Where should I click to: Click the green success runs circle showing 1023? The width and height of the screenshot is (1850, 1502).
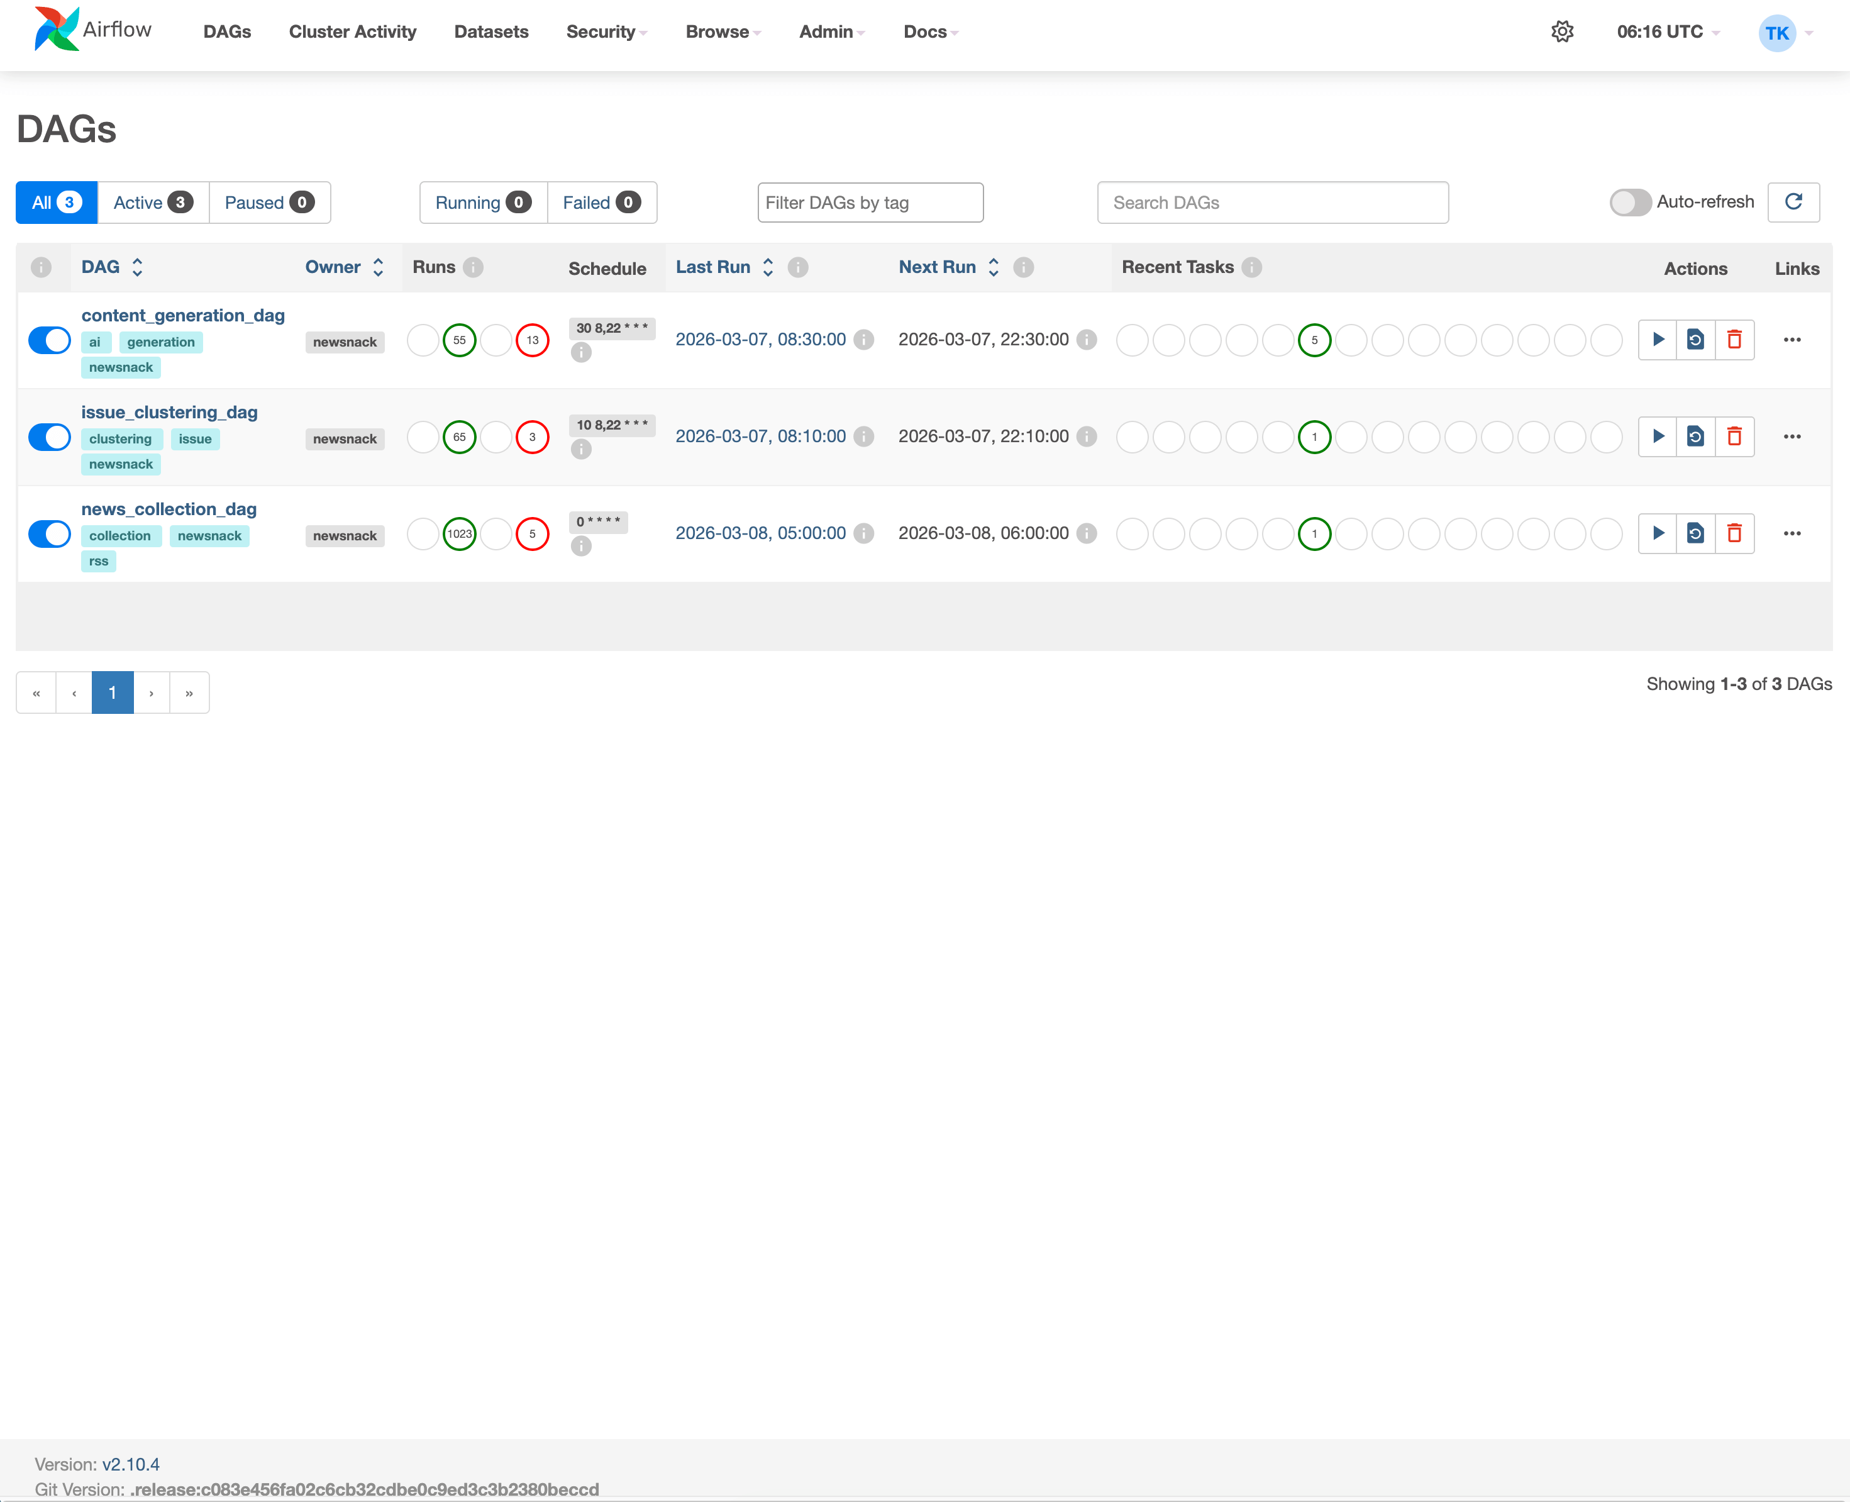(x=459, y=534)
